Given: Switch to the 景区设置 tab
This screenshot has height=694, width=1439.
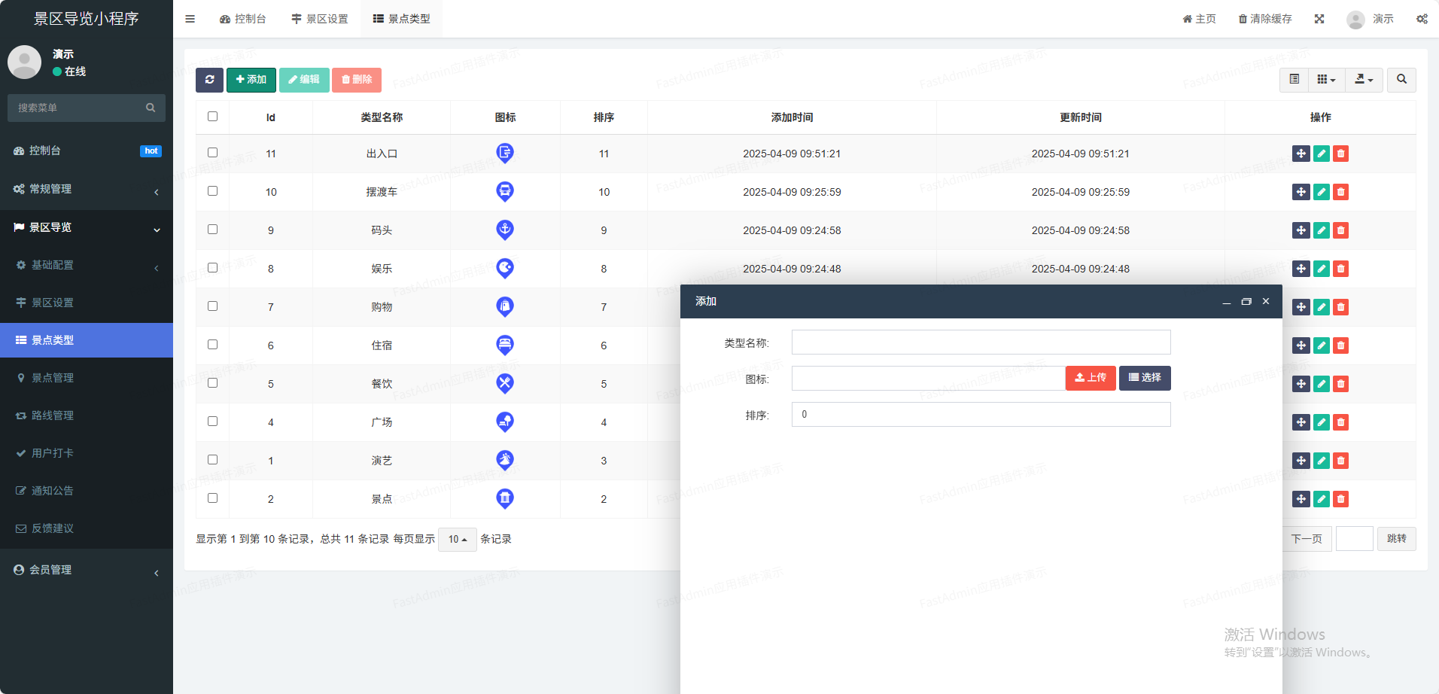Looking at the screenshot, I should click(320, 19).
